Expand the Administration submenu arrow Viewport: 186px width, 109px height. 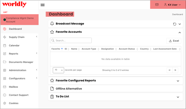coord(37,70)
